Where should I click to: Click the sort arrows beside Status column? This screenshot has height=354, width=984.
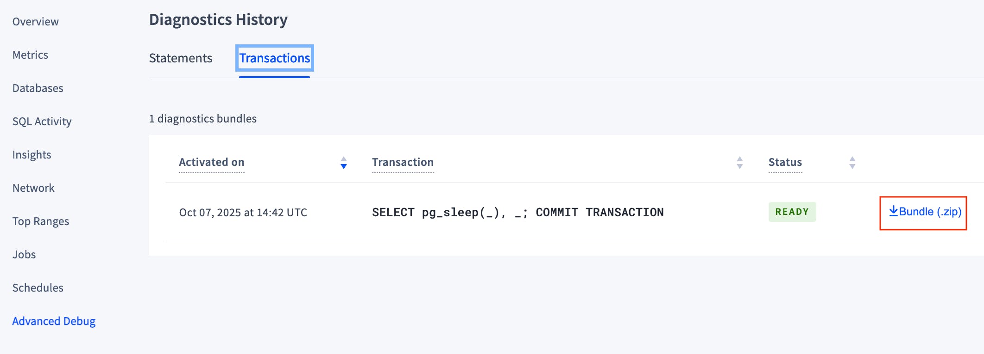(x=852, y=163)
